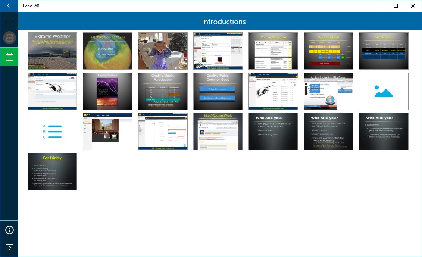Open the lecture hall video screenshot slide
This screenshot has height=257, width=422.
(107, 131)
